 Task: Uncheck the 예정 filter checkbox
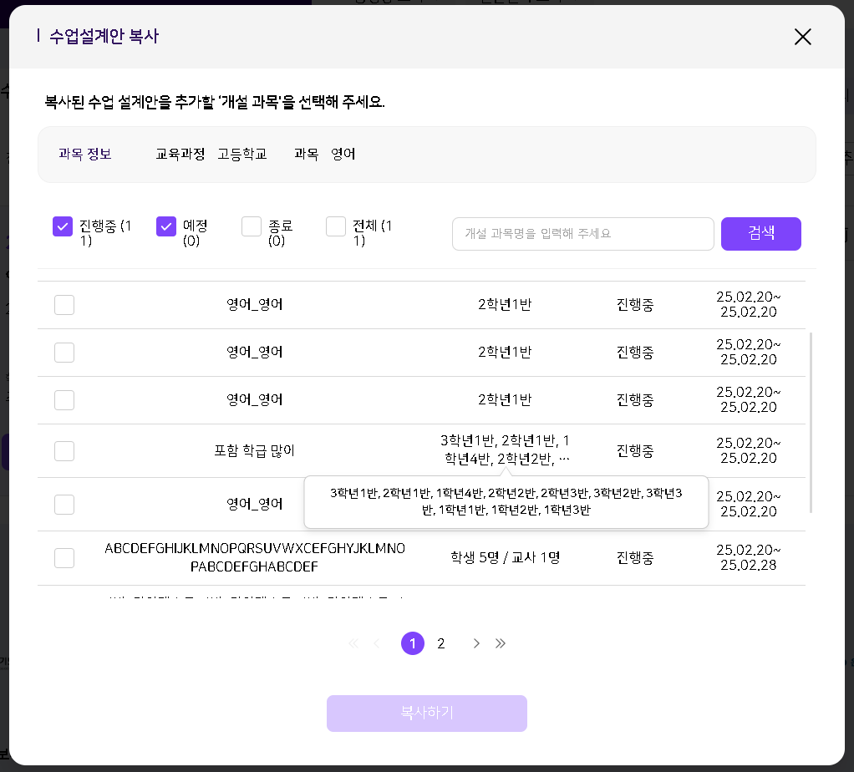pyautogui.click(x=166, y=226)
